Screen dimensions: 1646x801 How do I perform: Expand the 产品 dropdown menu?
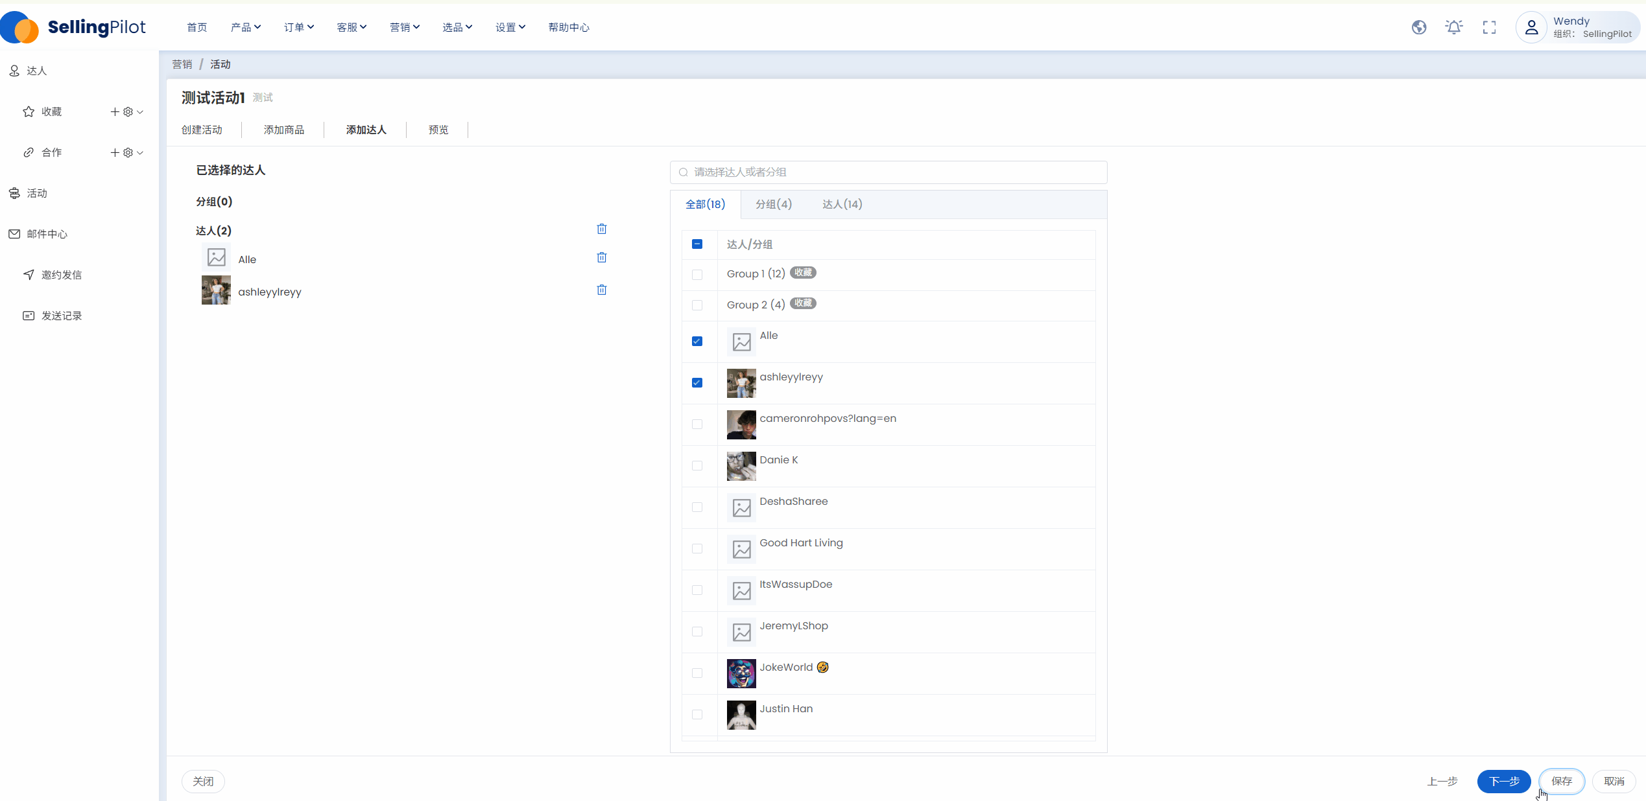(245, 27)
